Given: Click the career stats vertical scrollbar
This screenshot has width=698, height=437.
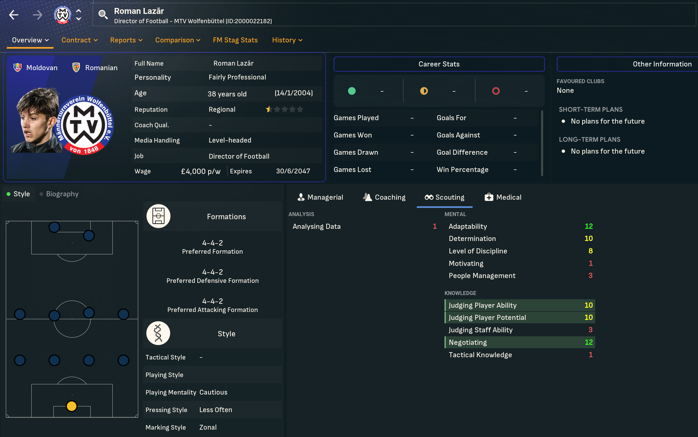Looking at the screenshot, I should [542, 143].
